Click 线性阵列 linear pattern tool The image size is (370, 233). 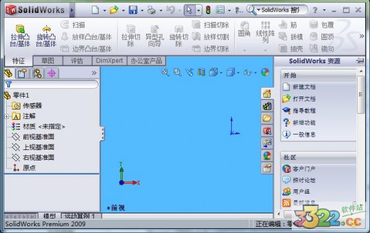point(265,33)
